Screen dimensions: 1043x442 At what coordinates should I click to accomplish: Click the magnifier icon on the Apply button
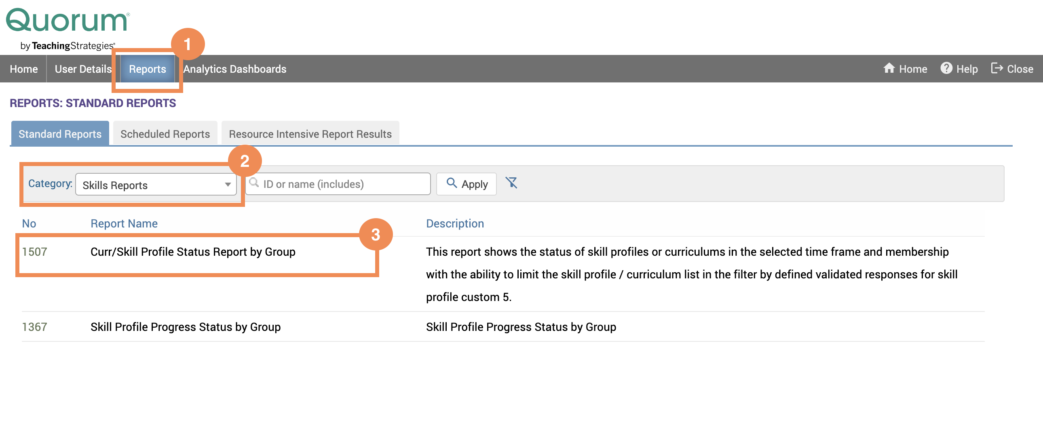tap(452, 183)
